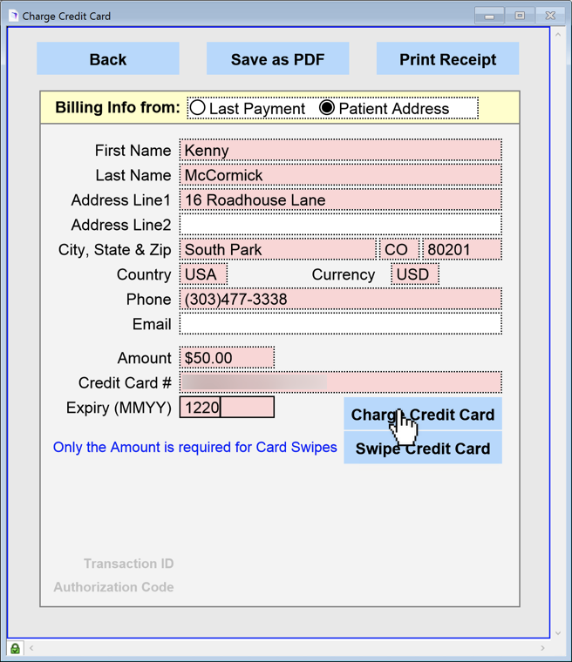
Task: Click the Currency field showing USD
Action: 414,274
